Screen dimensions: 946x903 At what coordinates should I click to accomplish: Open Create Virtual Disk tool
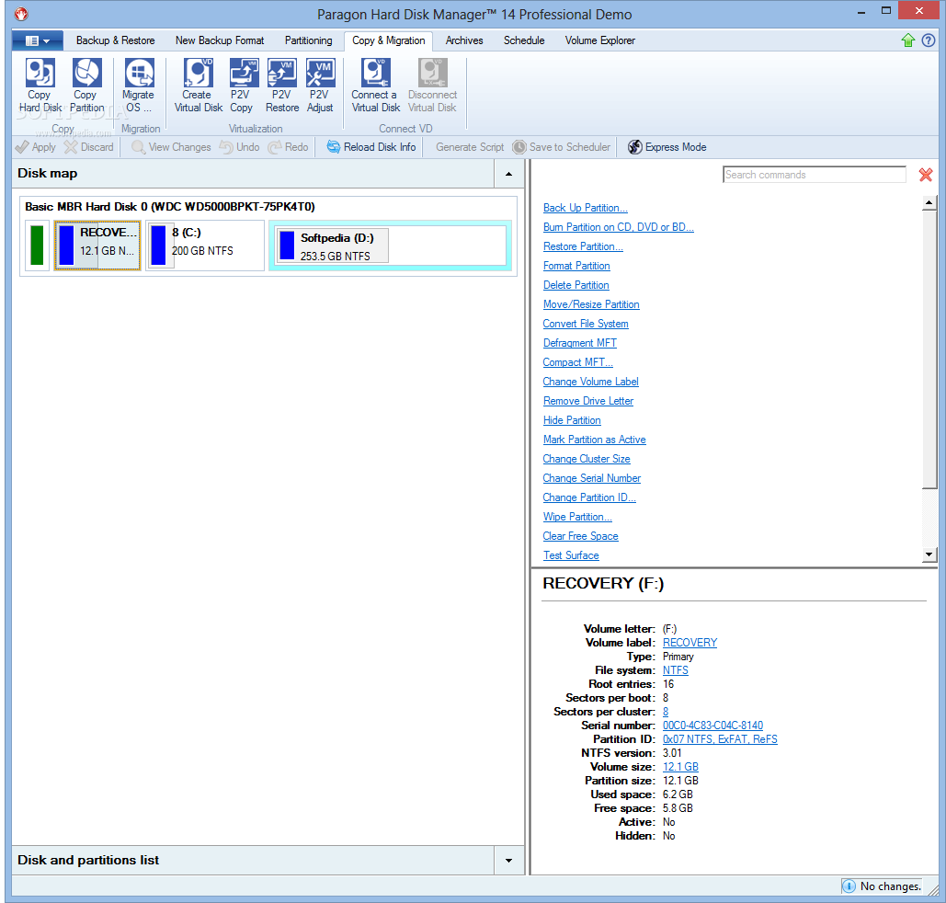[x=198, y=86]
